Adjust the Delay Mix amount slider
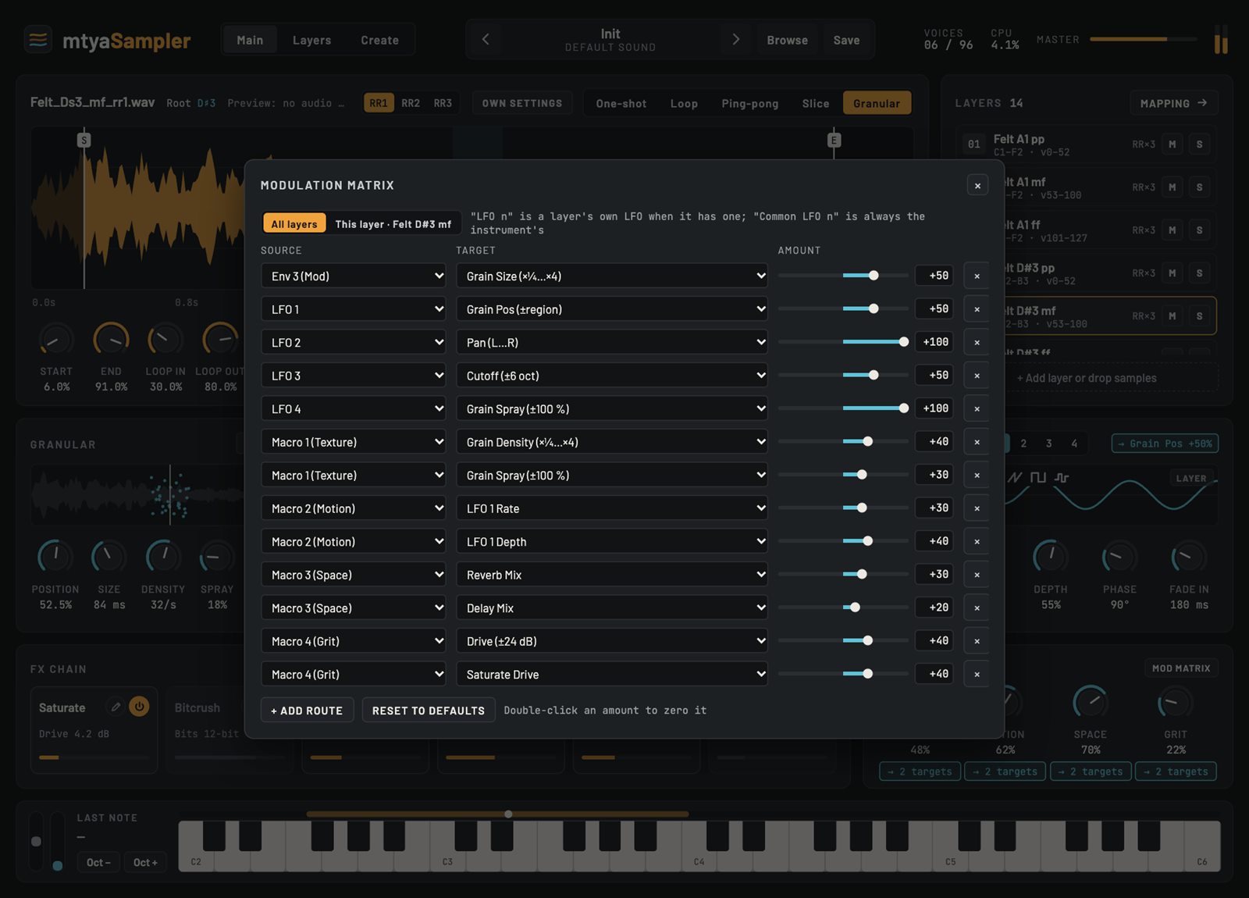The height and width of the screenshot is (898, 1249). [x=843, y=608]
